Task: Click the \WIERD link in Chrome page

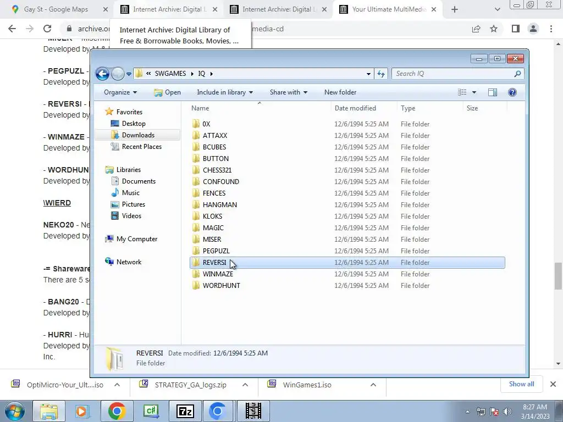Action: (57, 203)
